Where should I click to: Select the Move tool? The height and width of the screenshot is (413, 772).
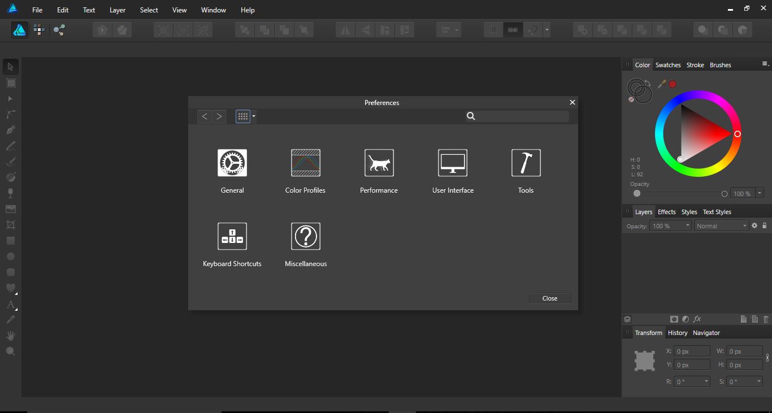tap(10, 67)
